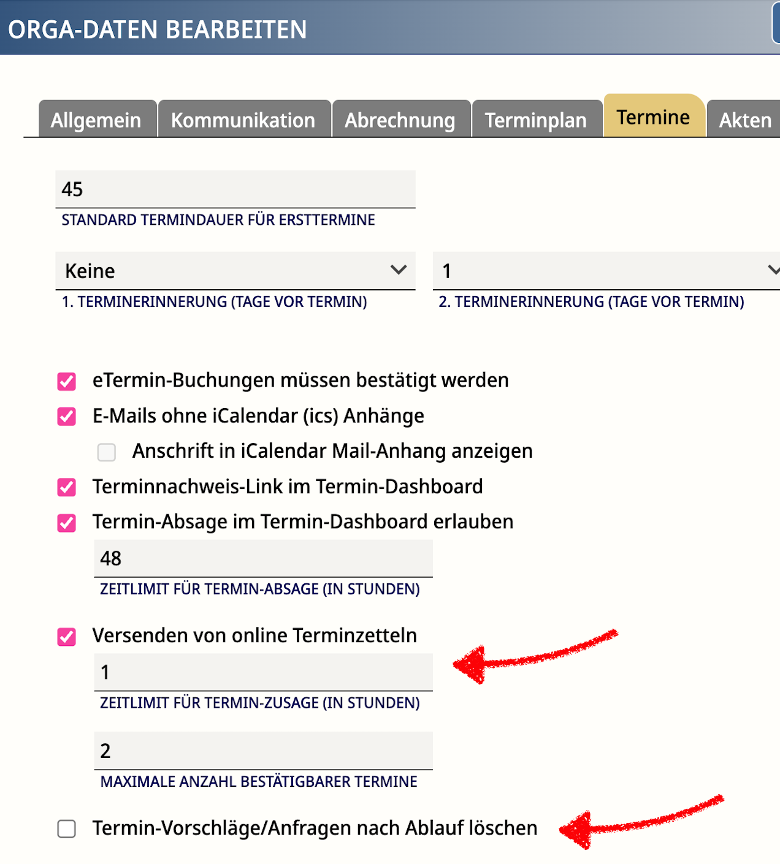The image size is (780, 864).
Task: Disable Terminnachweis-Link im Termin-Dashboard checkbox
Action: (67, 488)
